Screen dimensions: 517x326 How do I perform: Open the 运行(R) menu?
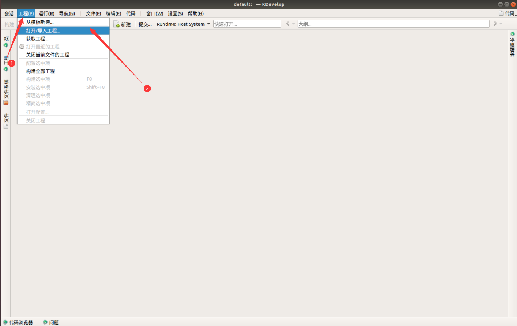coord(46,13)
